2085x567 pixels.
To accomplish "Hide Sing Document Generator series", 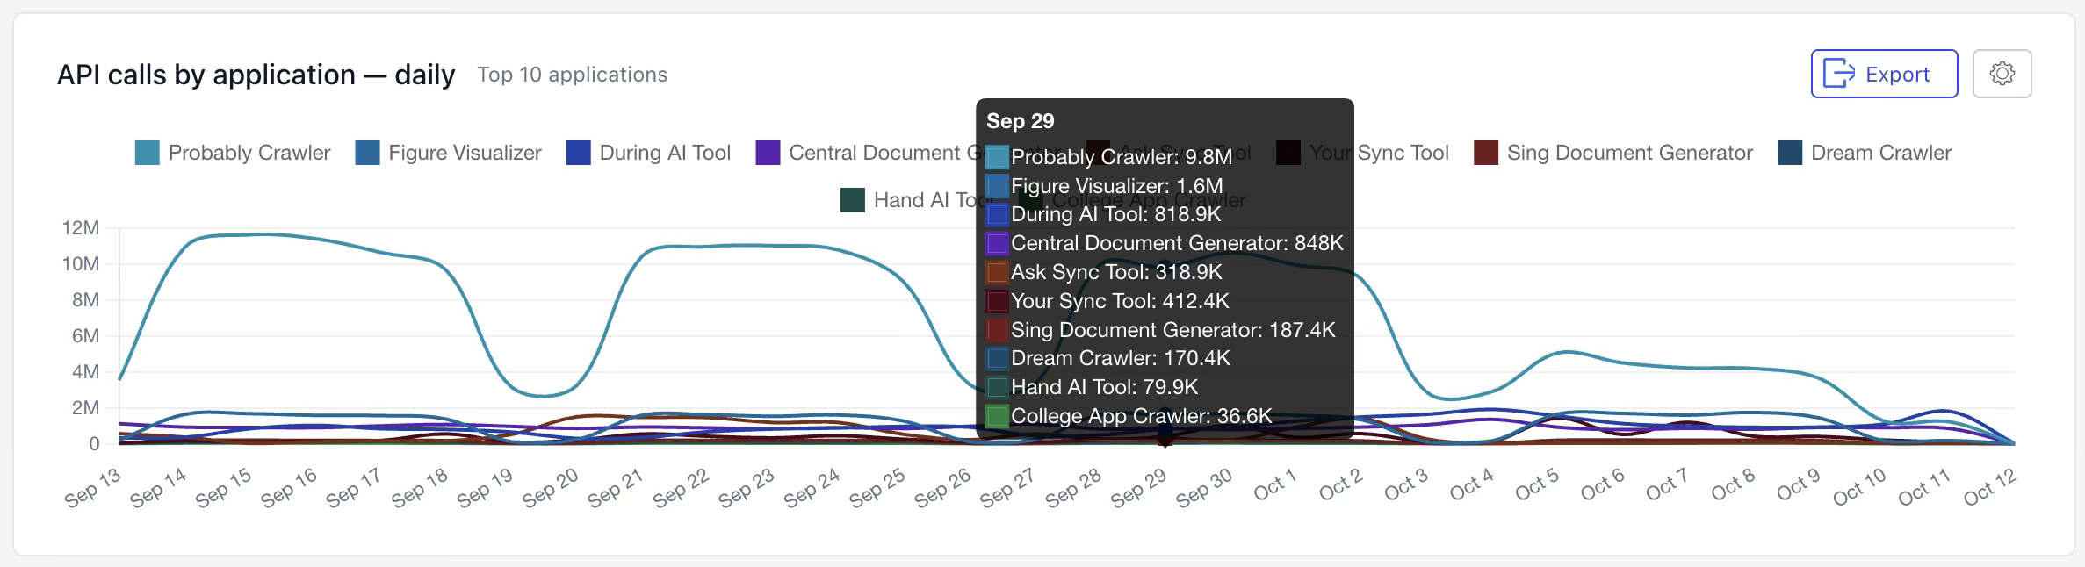I will pos(1612,153).
